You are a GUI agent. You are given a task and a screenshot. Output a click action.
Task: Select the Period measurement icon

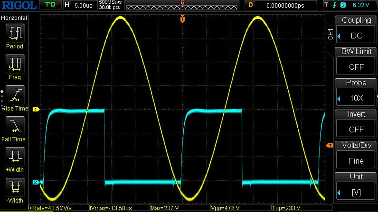[x=15, y=33]
